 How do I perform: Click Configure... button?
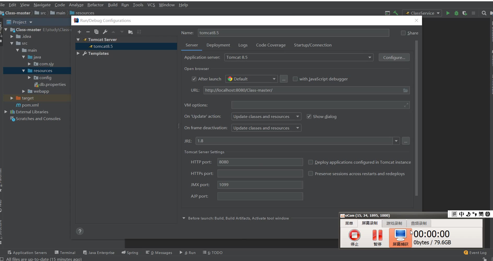(x=394, y=57)
